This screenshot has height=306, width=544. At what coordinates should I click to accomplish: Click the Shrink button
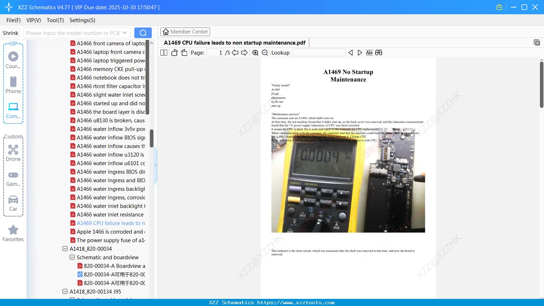[10, 33]
